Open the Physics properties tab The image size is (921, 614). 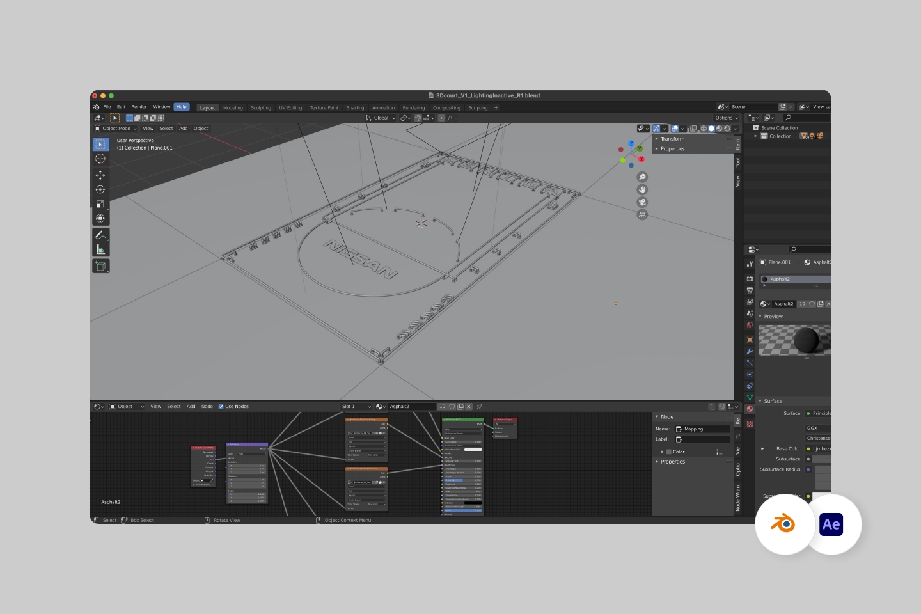[750, 374]
